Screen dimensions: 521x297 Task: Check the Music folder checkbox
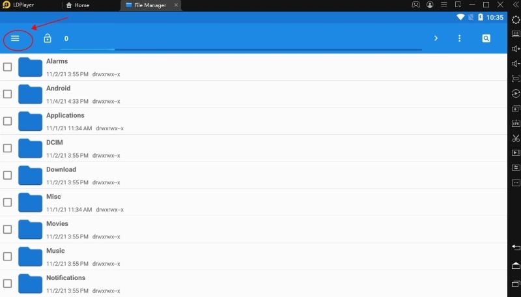click(8, 256)
